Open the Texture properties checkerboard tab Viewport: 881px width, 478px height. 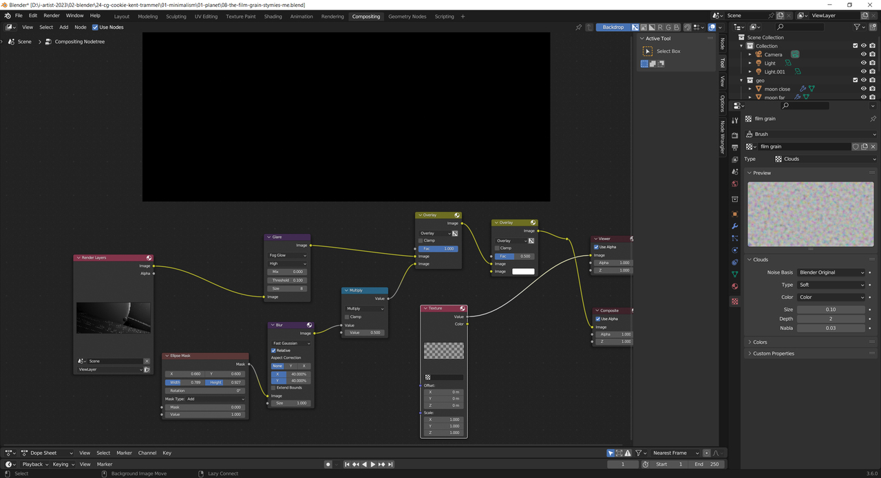point(734,301)
